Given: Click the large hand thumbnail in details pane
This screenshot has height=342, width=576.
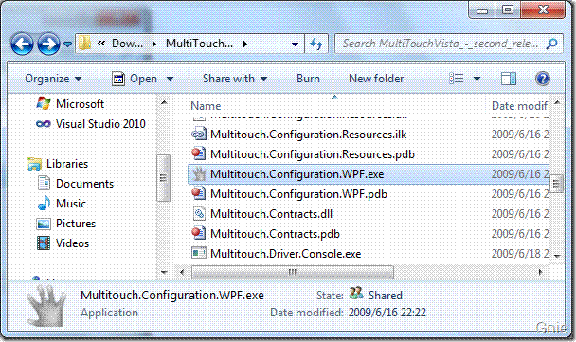Looking at the screenshot, I should [x=46, y=306].
